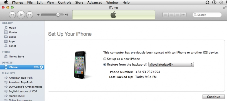Click the Search field
Image resolution: width=227 pixels, height=101 pixels.
click(207, 15)
